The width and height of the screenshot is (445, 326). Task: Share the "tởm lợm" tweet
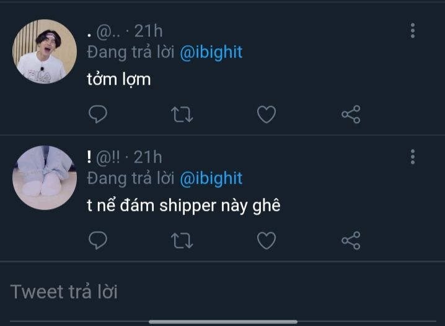(x=351, y=114)
